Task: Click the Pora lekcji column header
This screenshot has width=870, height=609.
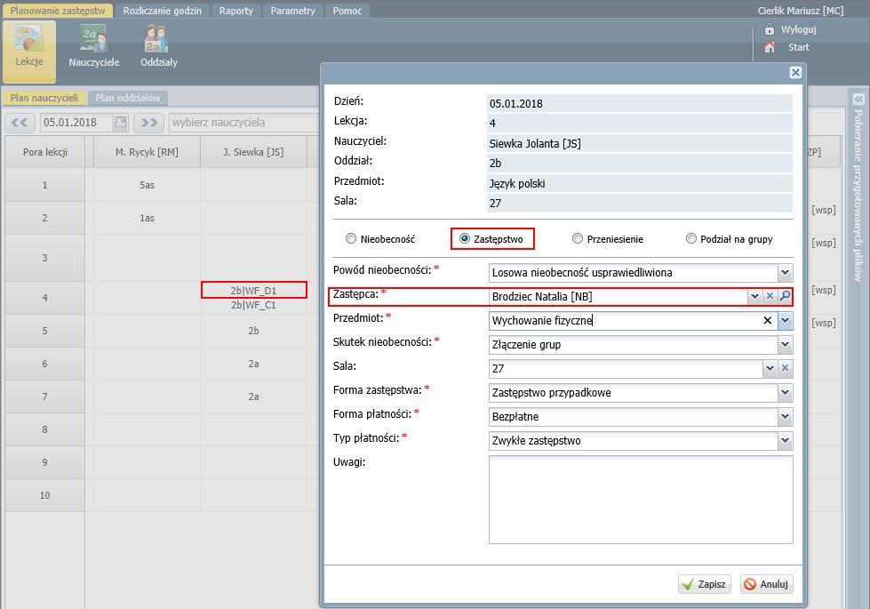Action: [x=45, y=151]
